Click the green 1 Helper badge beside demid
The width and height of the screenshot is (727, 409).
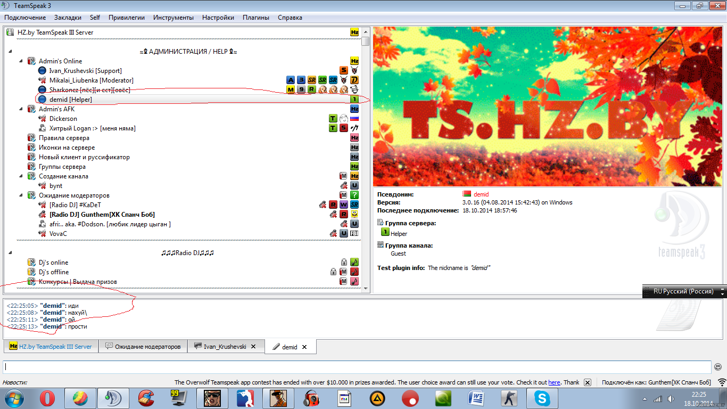tap(354, 99)
